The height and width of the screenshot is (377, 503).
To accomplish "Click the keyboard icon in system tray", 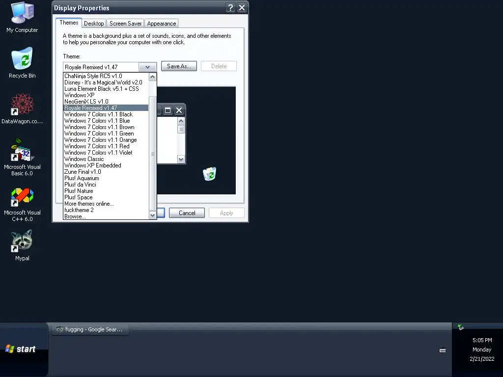I will (443, 350).
